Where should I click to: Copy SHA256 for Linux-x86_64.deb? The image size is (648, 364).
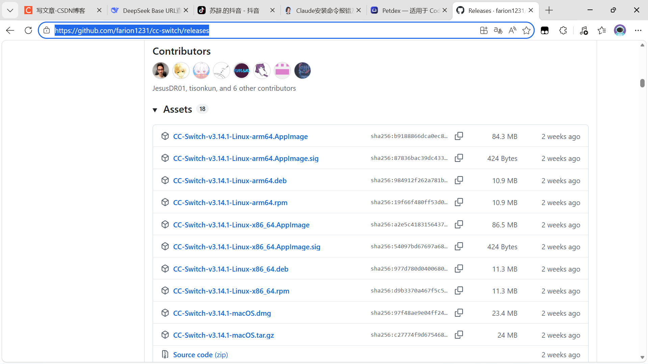(x=459, y=269)
